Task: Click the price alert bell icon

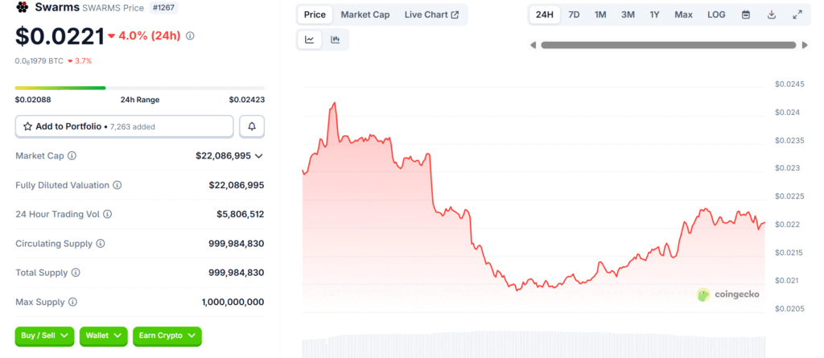Action: point(252,126)
